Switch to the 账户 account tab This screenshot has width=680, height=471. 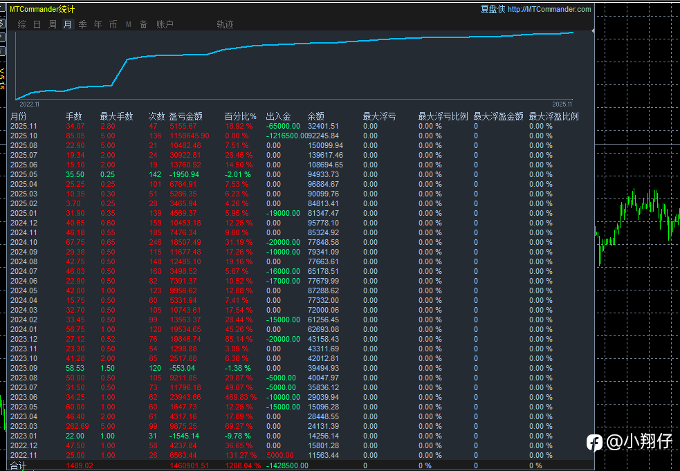pyautogui.click(x=165, y=24)
